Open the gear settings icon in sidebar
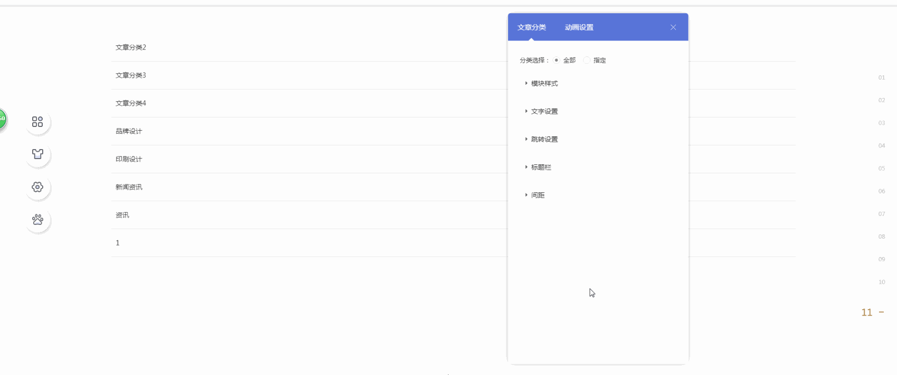The width and height of the screenshot is (897, 375). pos(37,187)
